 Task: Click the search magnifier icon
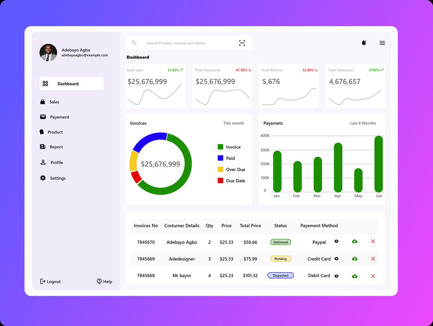[134, 43]
